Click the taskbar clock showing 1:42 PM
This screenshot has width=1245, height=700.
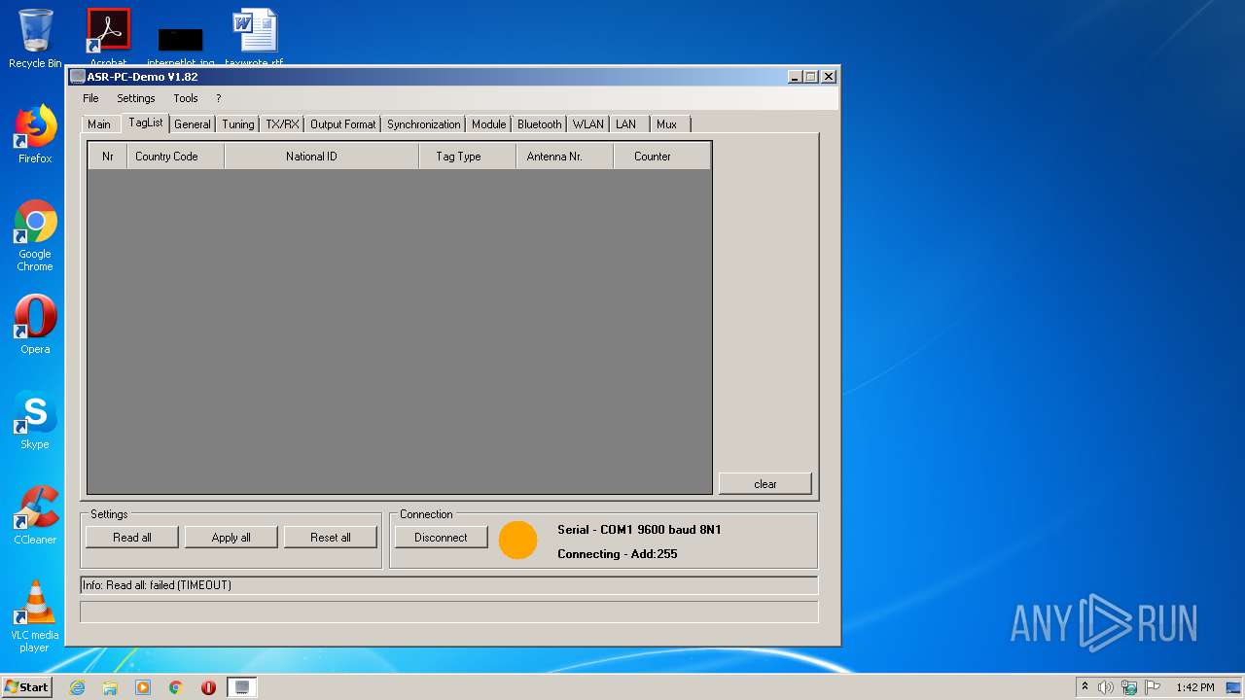point(1194,687)
